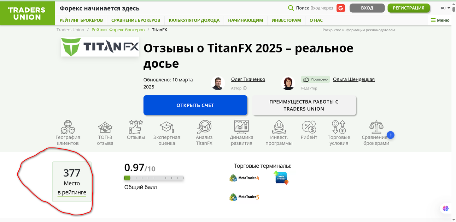This screenshot has height=222, width=456.
Task: Go to Отзывы thumbs-up stars icon
Action: (x=136, y=127)
